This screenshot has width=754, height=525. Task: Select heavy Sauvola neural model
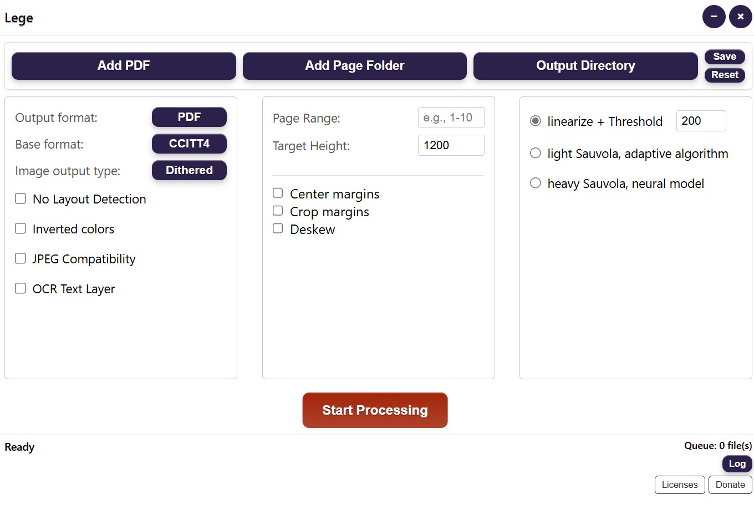click(535, 183)
